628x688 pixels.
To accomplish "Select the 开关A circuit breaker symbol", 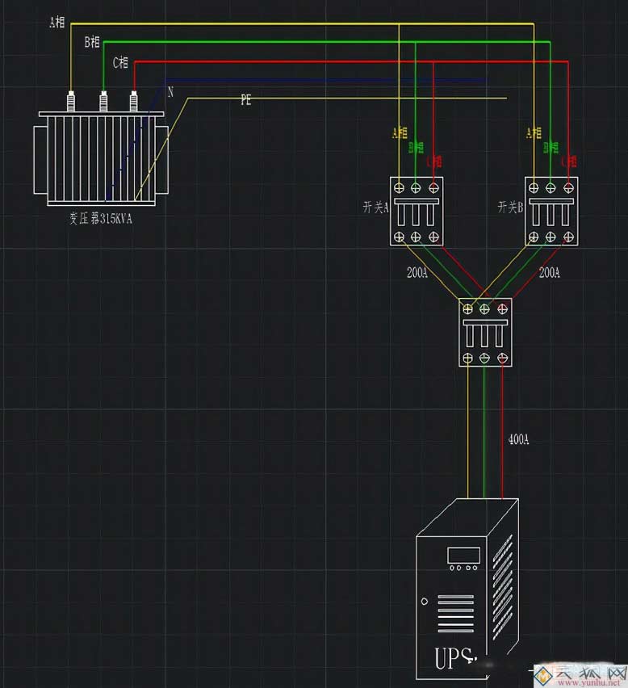I will (x=417, y=212).
